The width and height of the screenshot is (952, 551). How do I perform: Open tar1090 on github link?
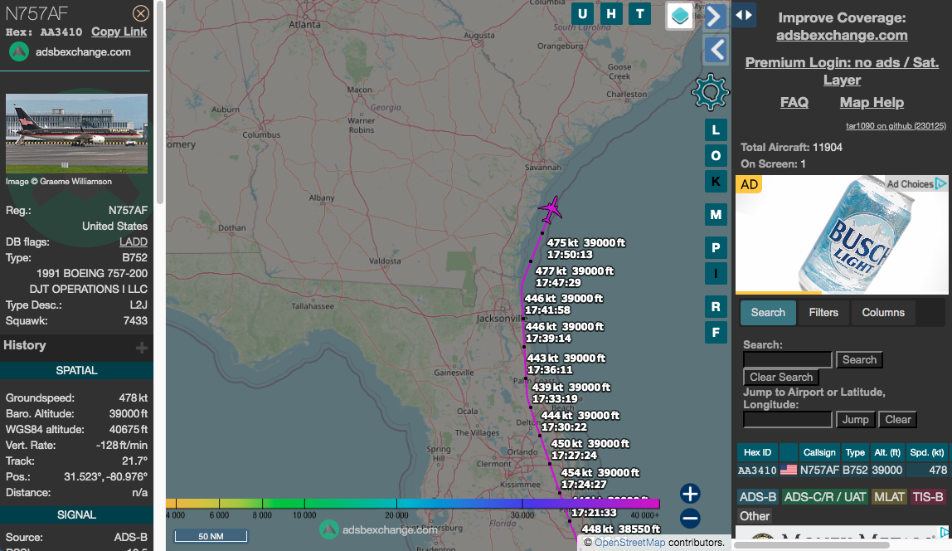tap(896, 126)
